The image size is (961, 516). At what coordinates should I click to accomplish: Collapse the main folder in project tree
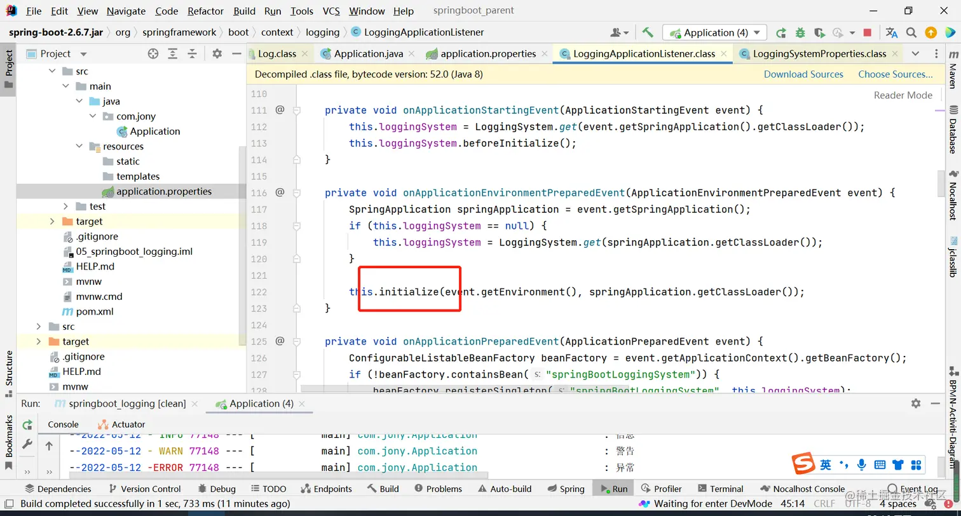[65, 86]
